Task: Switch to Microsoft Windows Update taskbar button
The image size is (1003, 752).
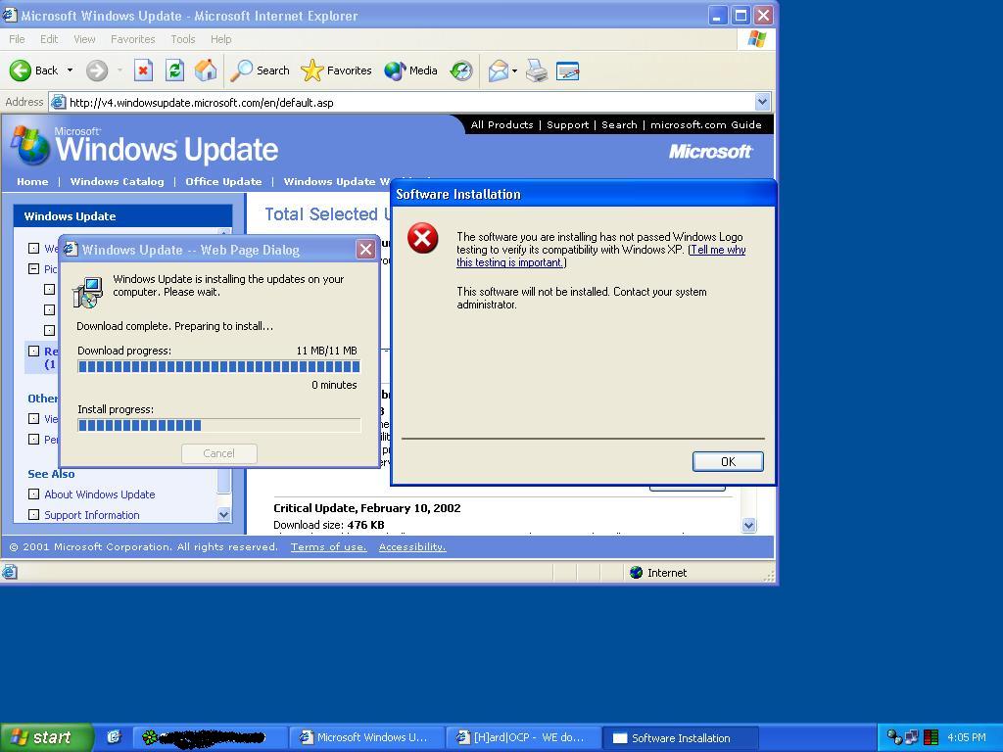Action: (366, 738)
